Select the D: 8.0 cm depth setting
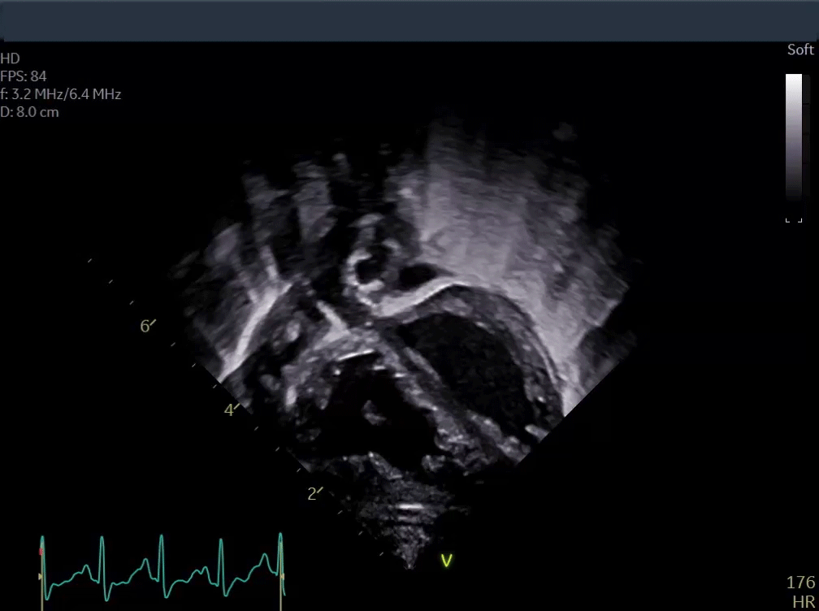This screenshot has height=611, width=819. pos(30,112)
